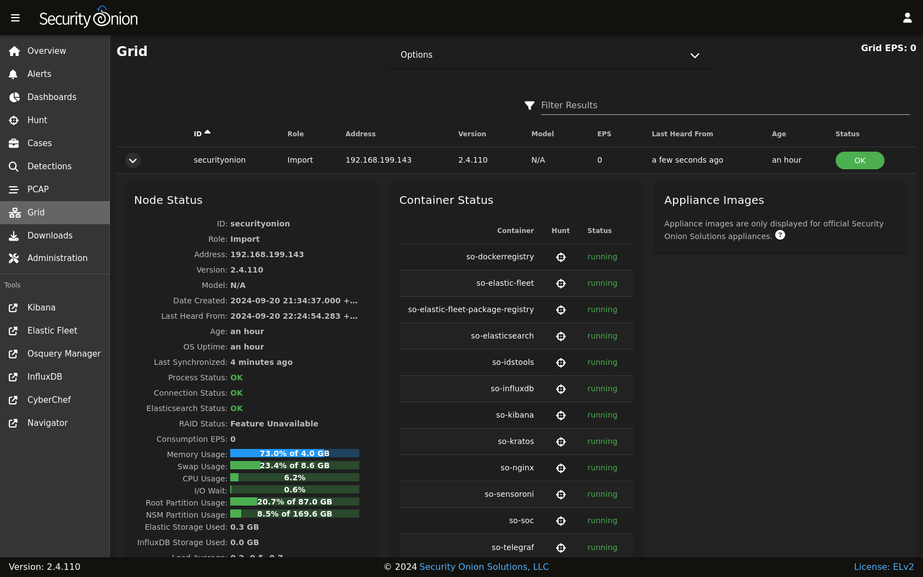923x577 pixels.
Task: Sort grid by Model column header
Action: tap(542, 134)
